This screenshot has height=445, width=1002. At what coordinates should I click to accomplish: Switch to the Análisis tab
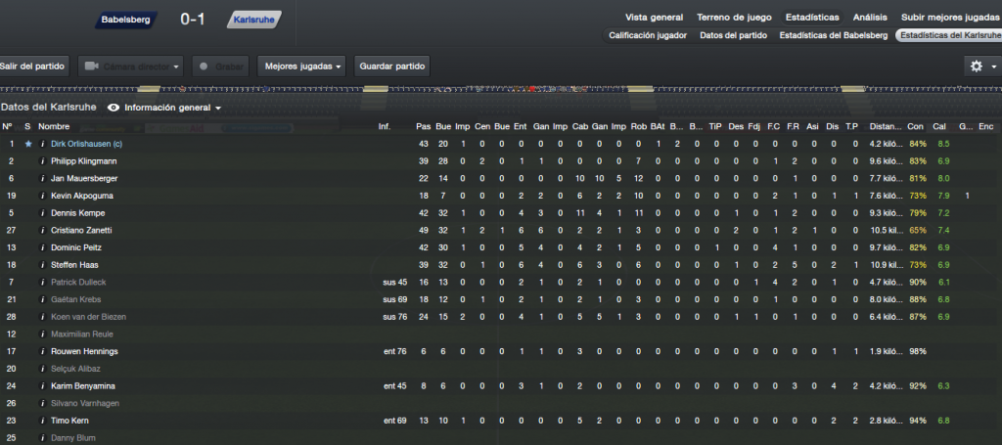(870, 18)
